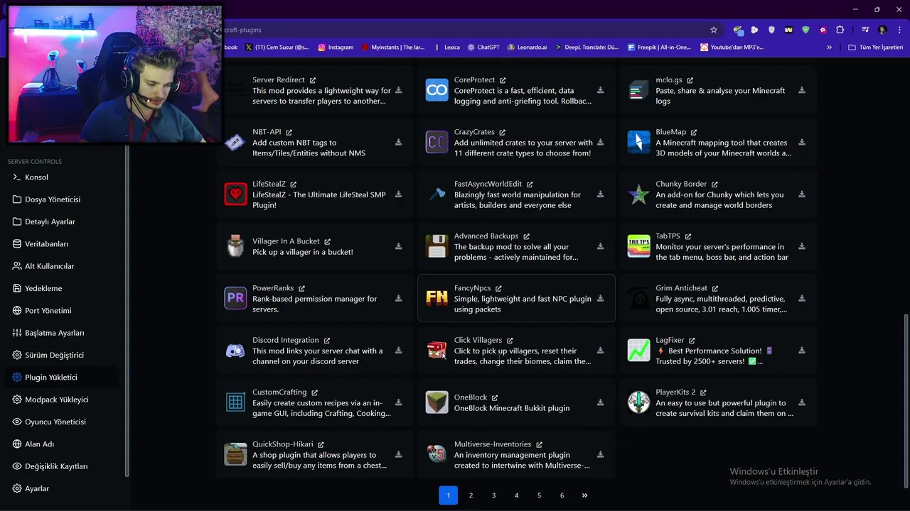The image size is (910, 511).
Task: Go to pagination page 6
Action: coord(562,495)
